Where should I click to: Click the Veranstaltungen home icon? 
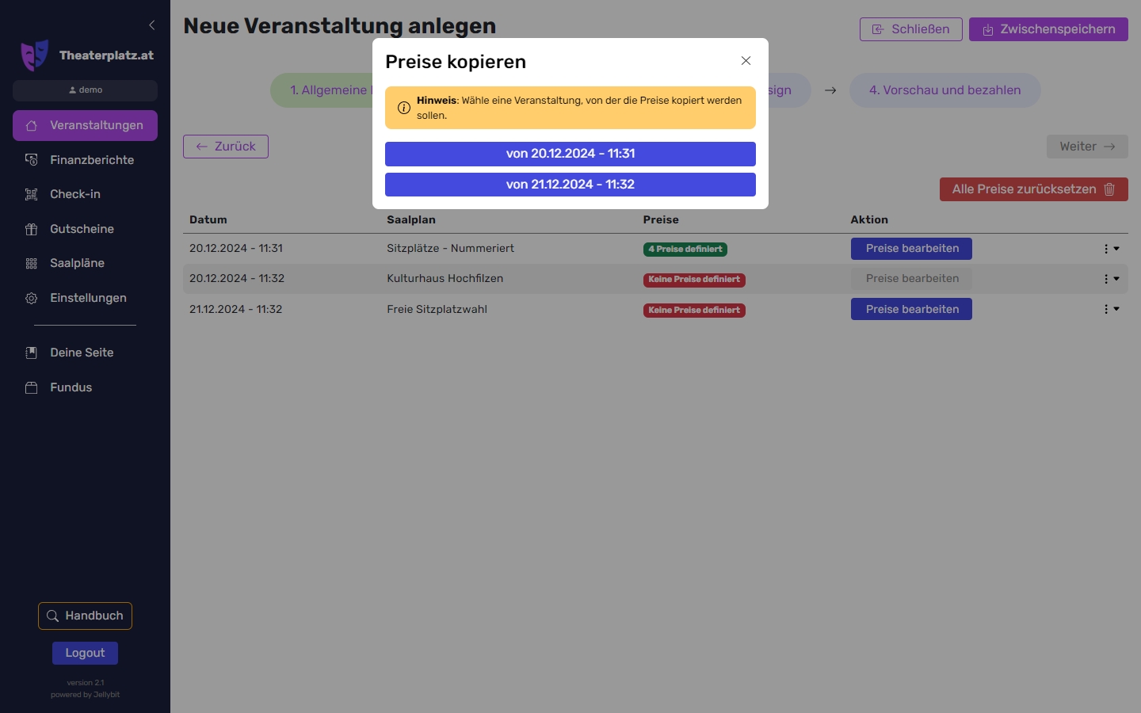[32, 126]
